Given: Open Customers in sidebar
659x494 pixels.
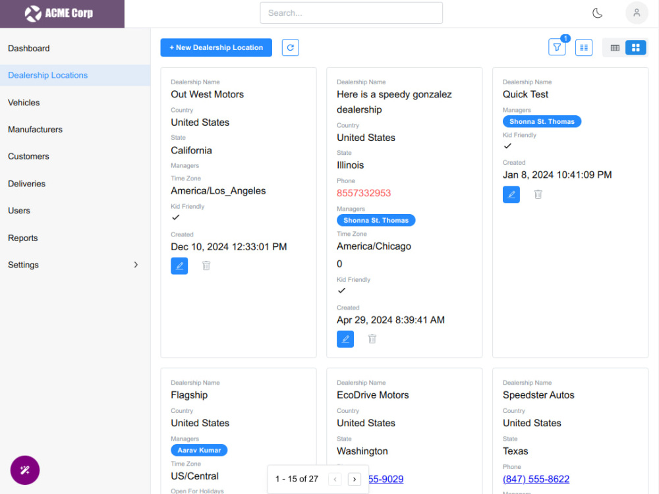Looking at the screenshot, I should point(75,156).
